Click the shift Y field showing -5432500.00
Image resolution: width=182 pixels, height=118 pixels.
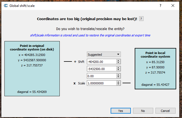coord(102,69)
